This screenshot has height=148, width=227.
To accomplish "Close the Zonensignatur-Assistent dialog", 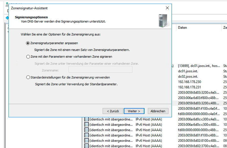I will coord(167,8).
